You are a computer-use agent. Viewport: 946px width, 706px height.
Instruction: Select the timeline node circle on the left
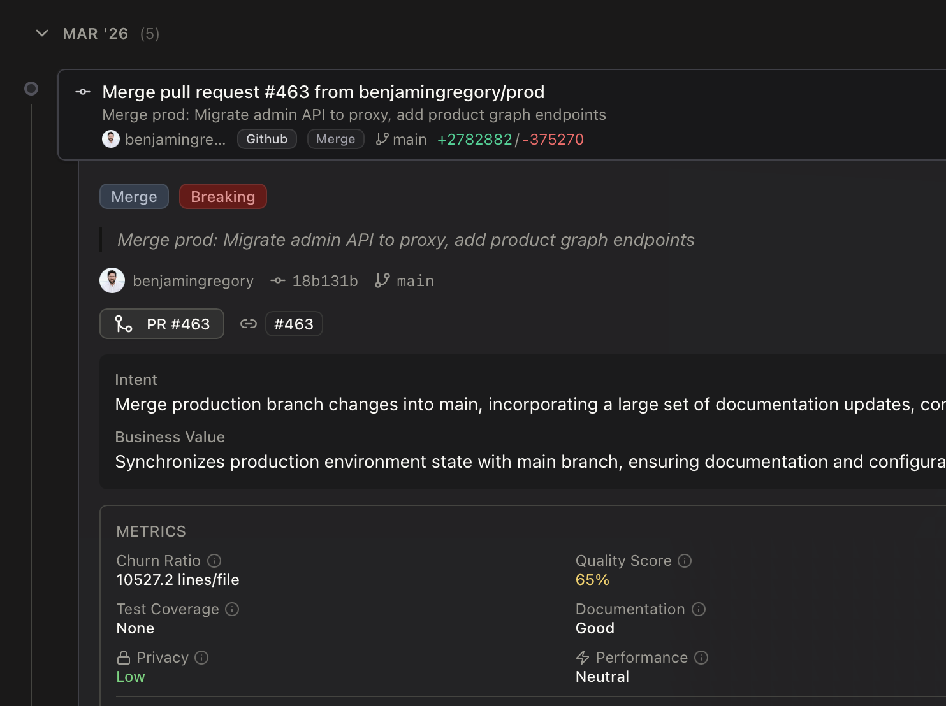click(31, 88)
